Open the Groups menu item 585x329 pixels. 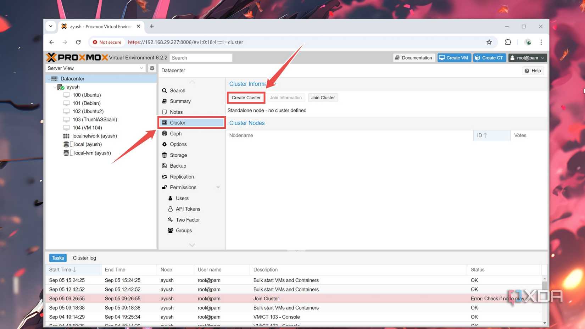(x=191, y=230)
